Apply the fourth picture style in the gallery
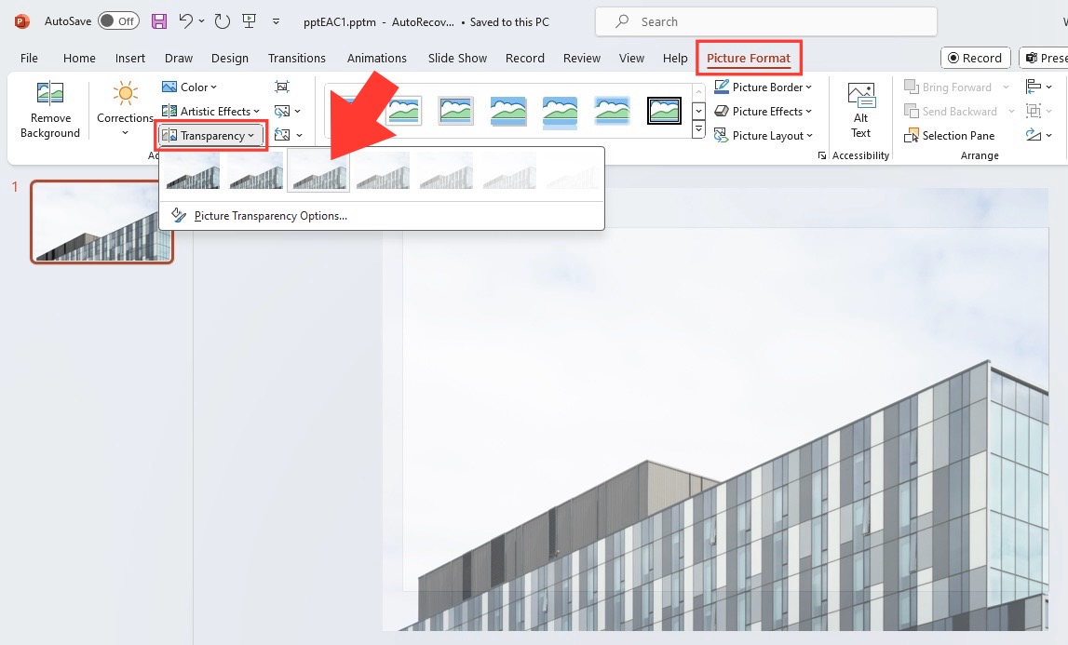 [x=508, y=111]
